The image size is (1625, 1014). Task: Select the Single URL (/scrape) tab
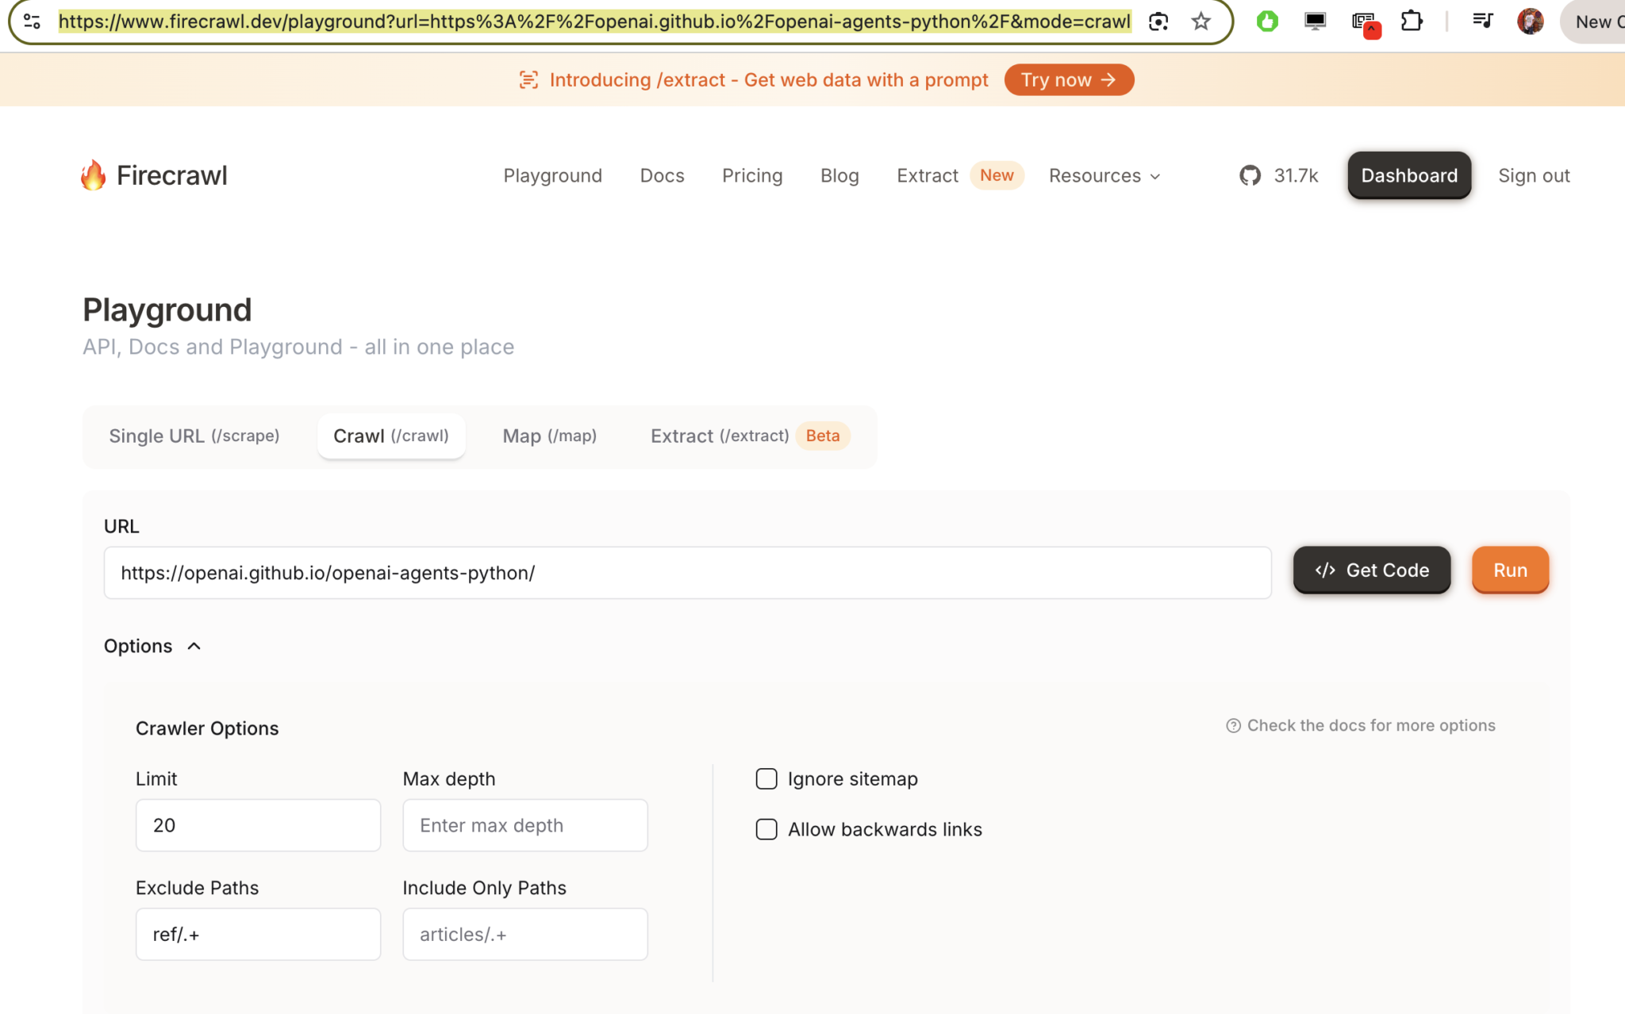[x=194, y=436]
